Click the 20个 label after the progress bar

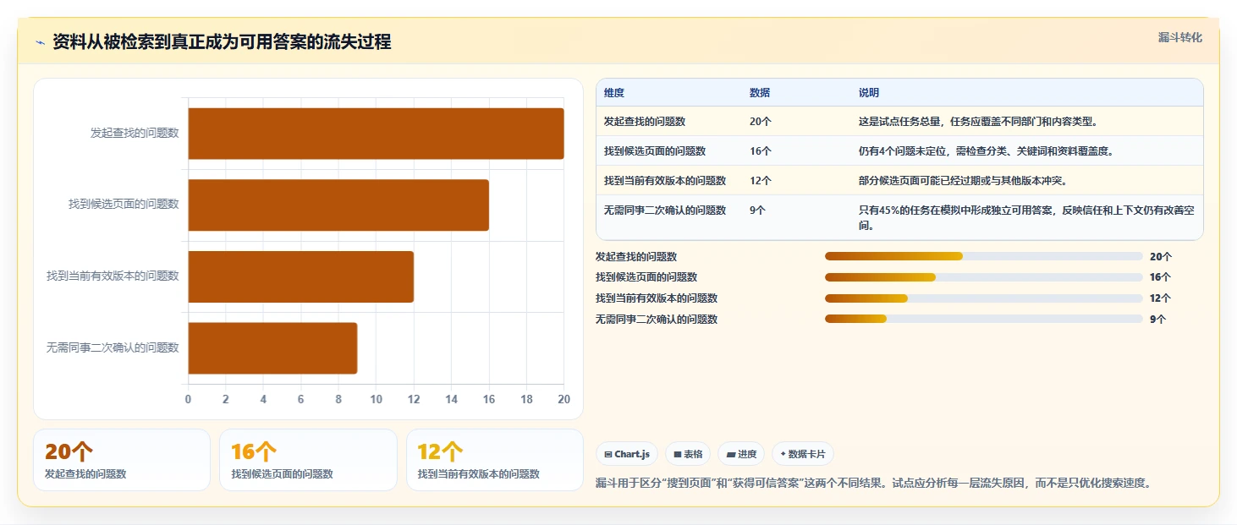point(1161,256)
